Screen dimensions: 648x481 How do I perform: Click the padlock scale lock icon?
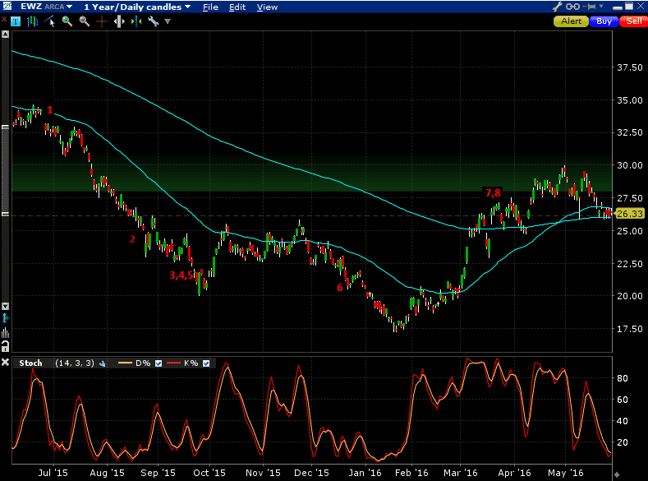pyautogui.click(x=6, y=347)
